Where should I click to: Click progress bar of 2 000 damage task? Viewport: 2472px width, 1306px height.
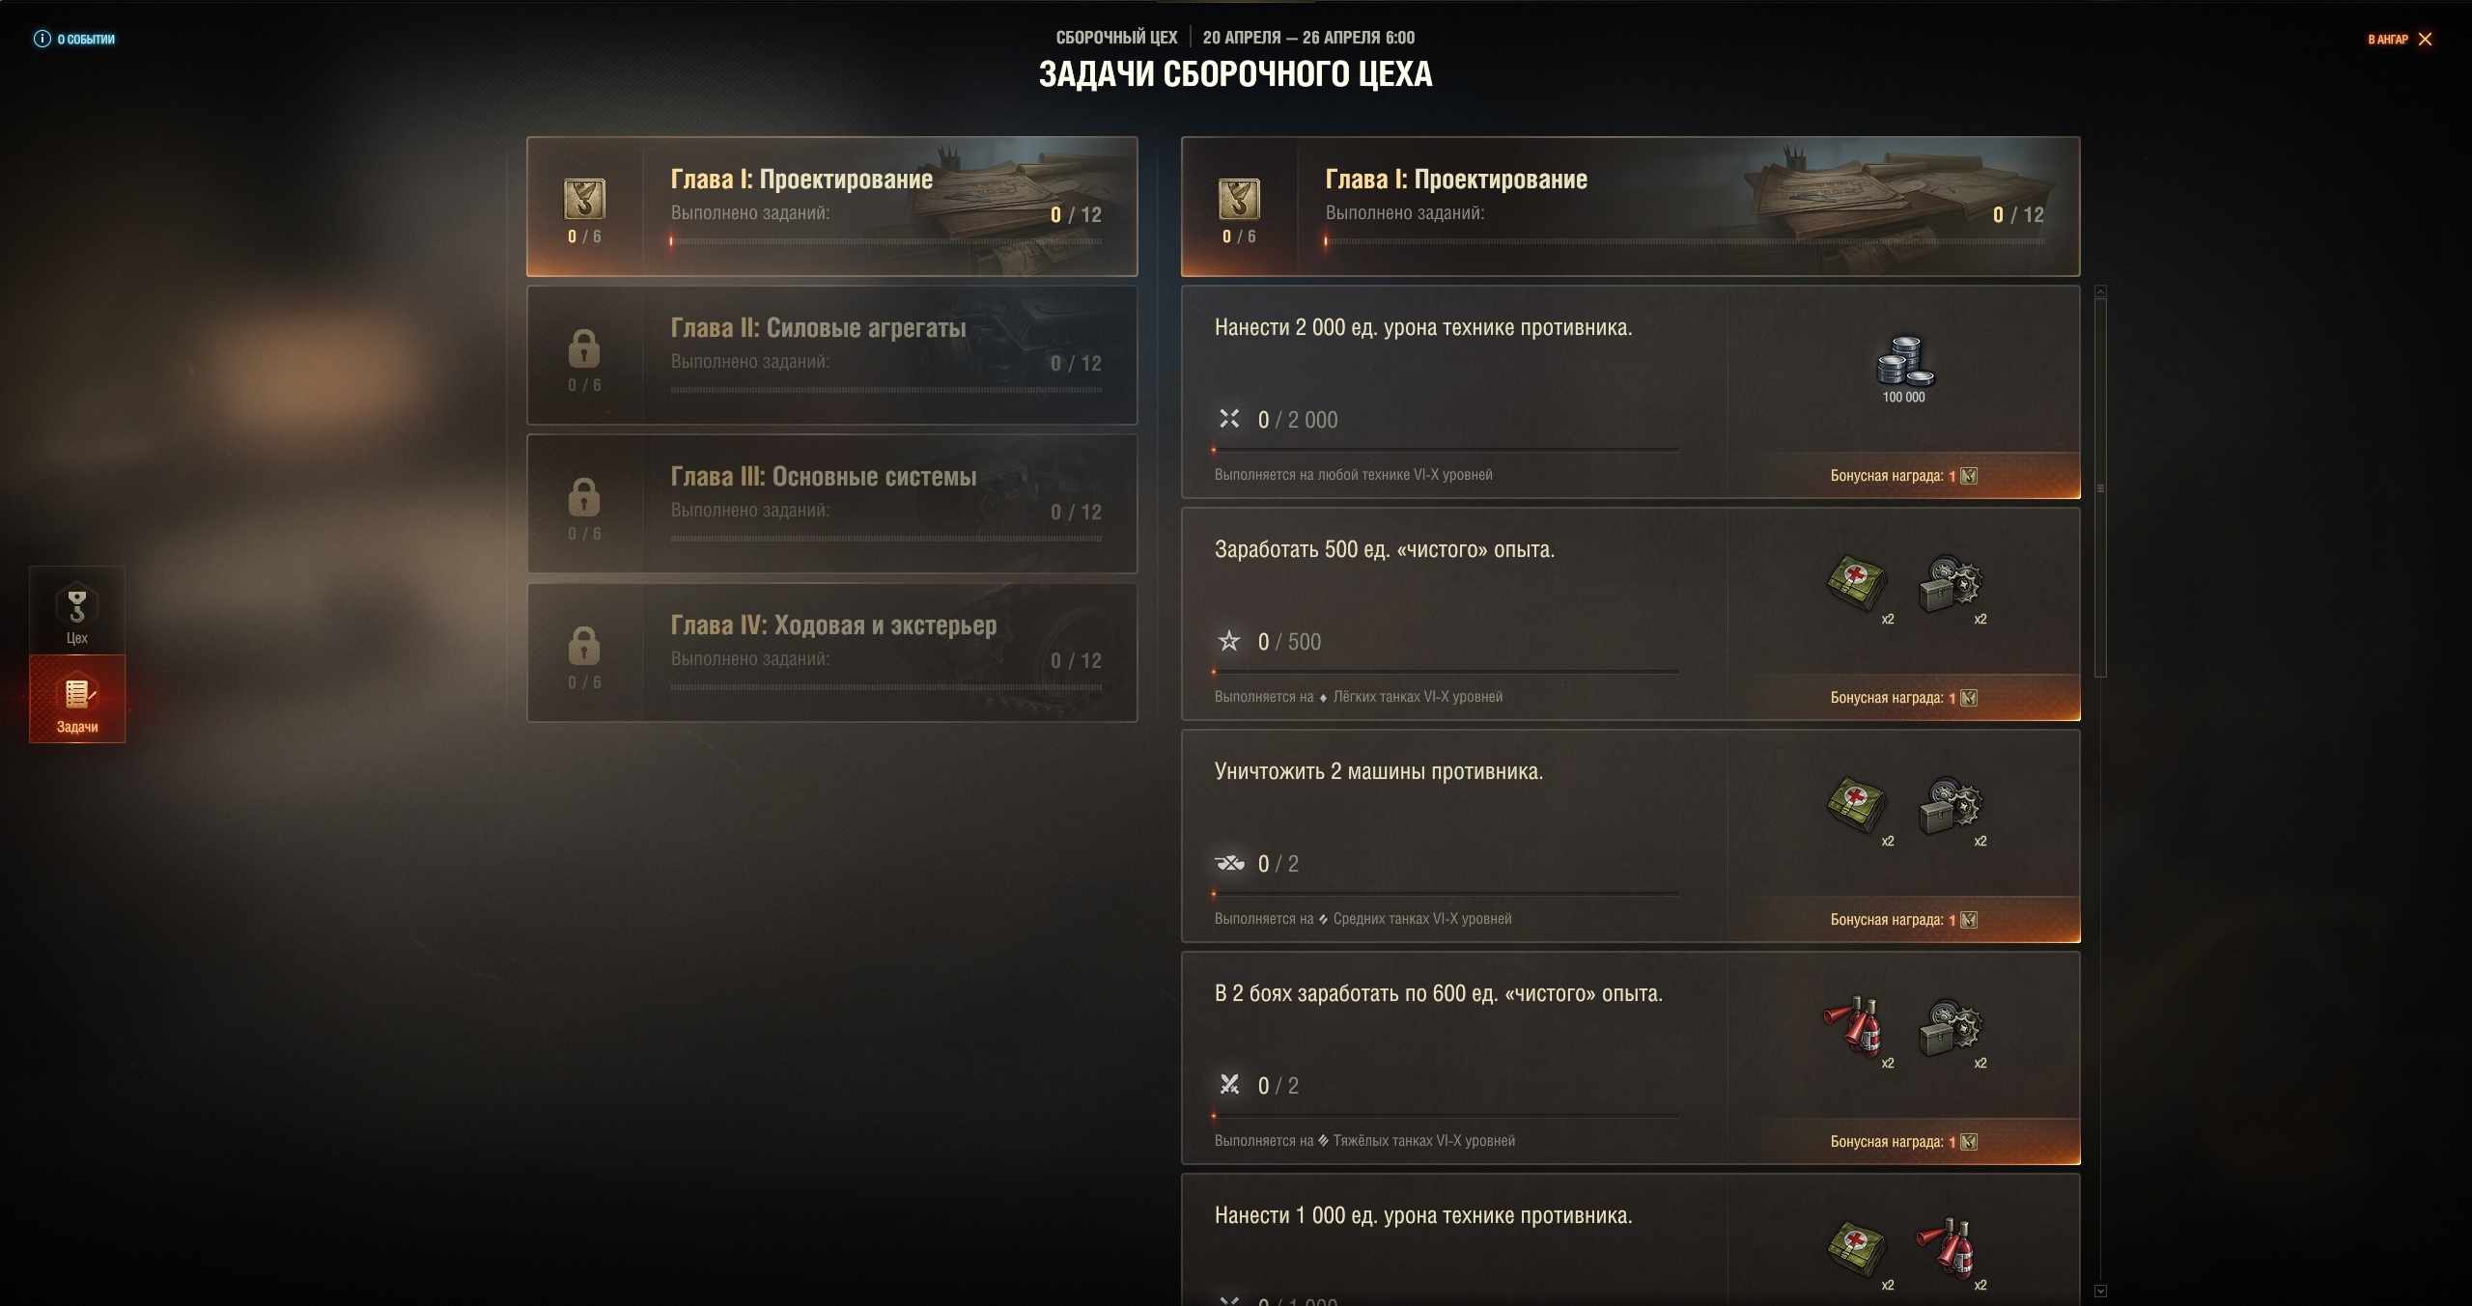coord(1446,450)
